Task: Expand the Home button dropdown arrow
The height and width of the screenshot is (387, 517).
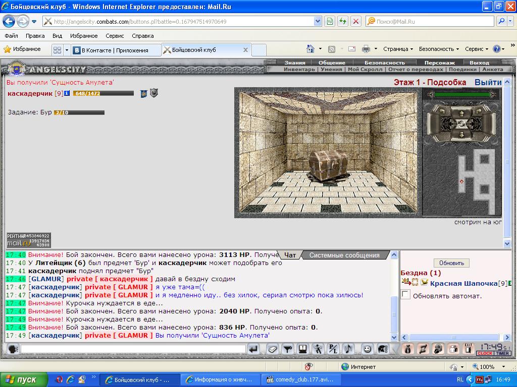Action: pos(320,49)
